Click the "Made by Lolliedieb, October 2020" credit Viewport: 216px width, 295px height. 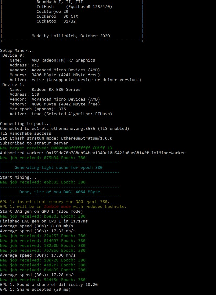coord(70,36)
